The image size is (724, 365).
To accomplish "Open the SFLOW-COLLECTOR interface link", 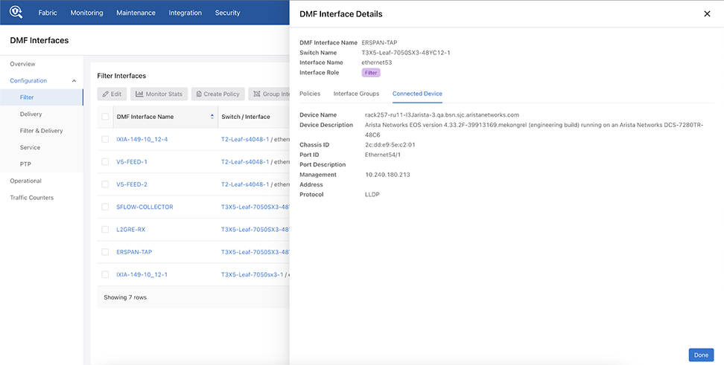I will coord(145,207).
